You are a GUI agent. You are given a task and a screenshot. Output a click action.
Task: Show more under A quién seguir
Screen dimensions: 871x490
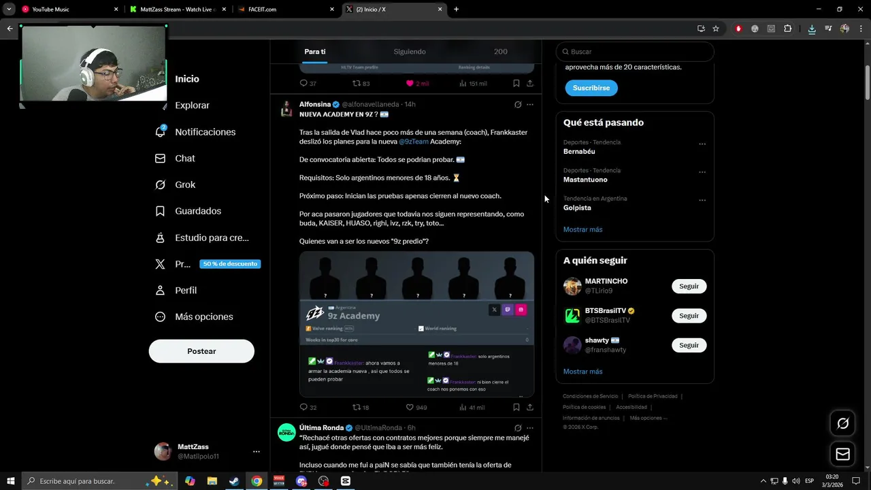[x=582, y=372]
